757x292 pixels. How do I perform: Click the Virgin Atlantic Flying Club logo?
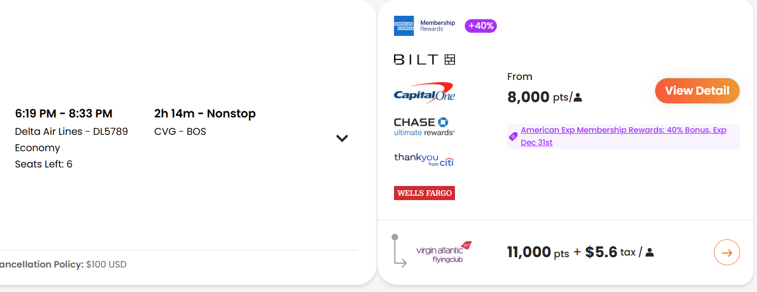[x=444, y=252]
